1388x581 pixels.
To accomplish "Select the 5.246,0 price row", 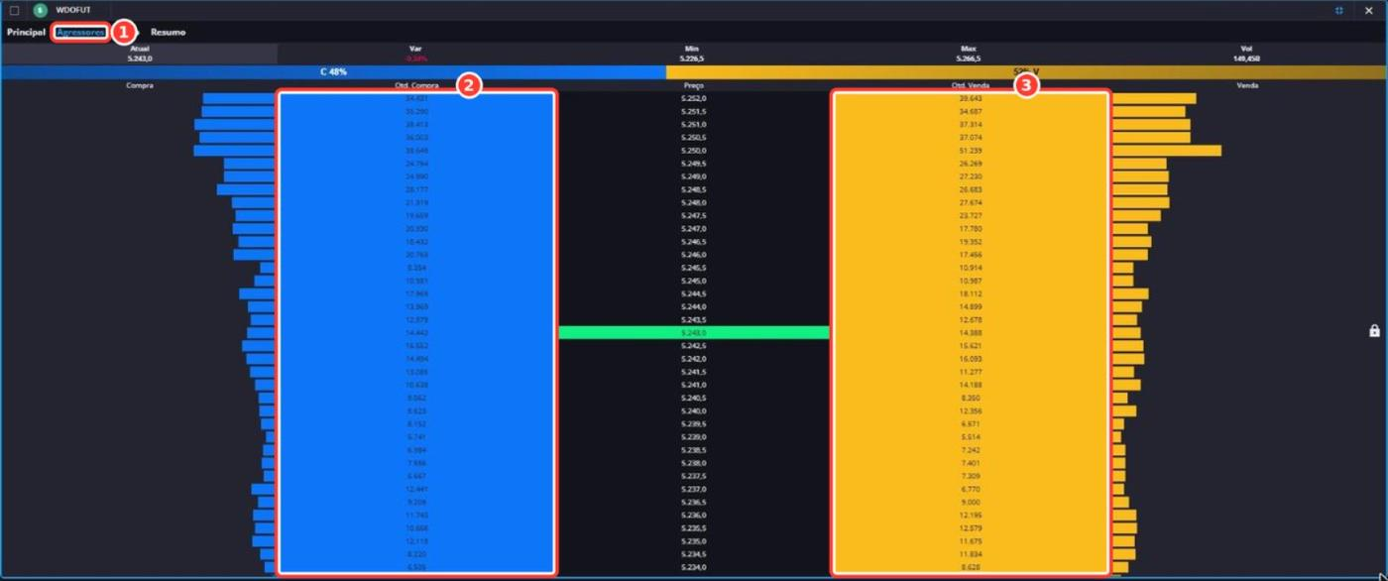I will click(x=694, y=255).
